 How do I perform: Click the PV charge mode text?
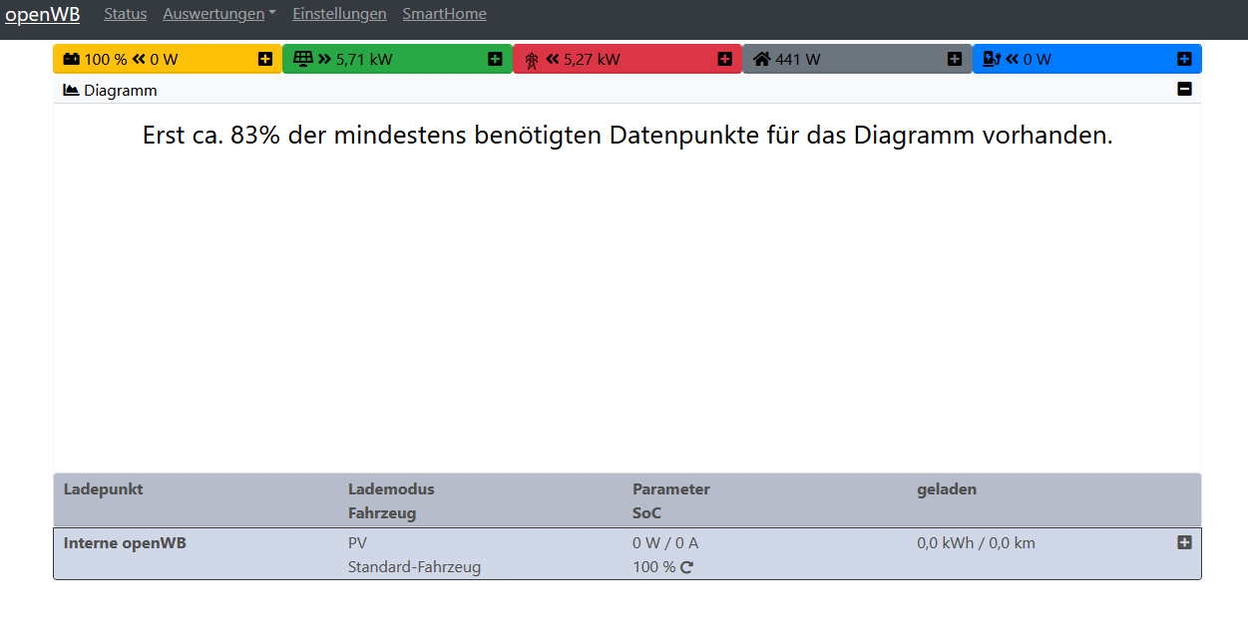point(357,543)
